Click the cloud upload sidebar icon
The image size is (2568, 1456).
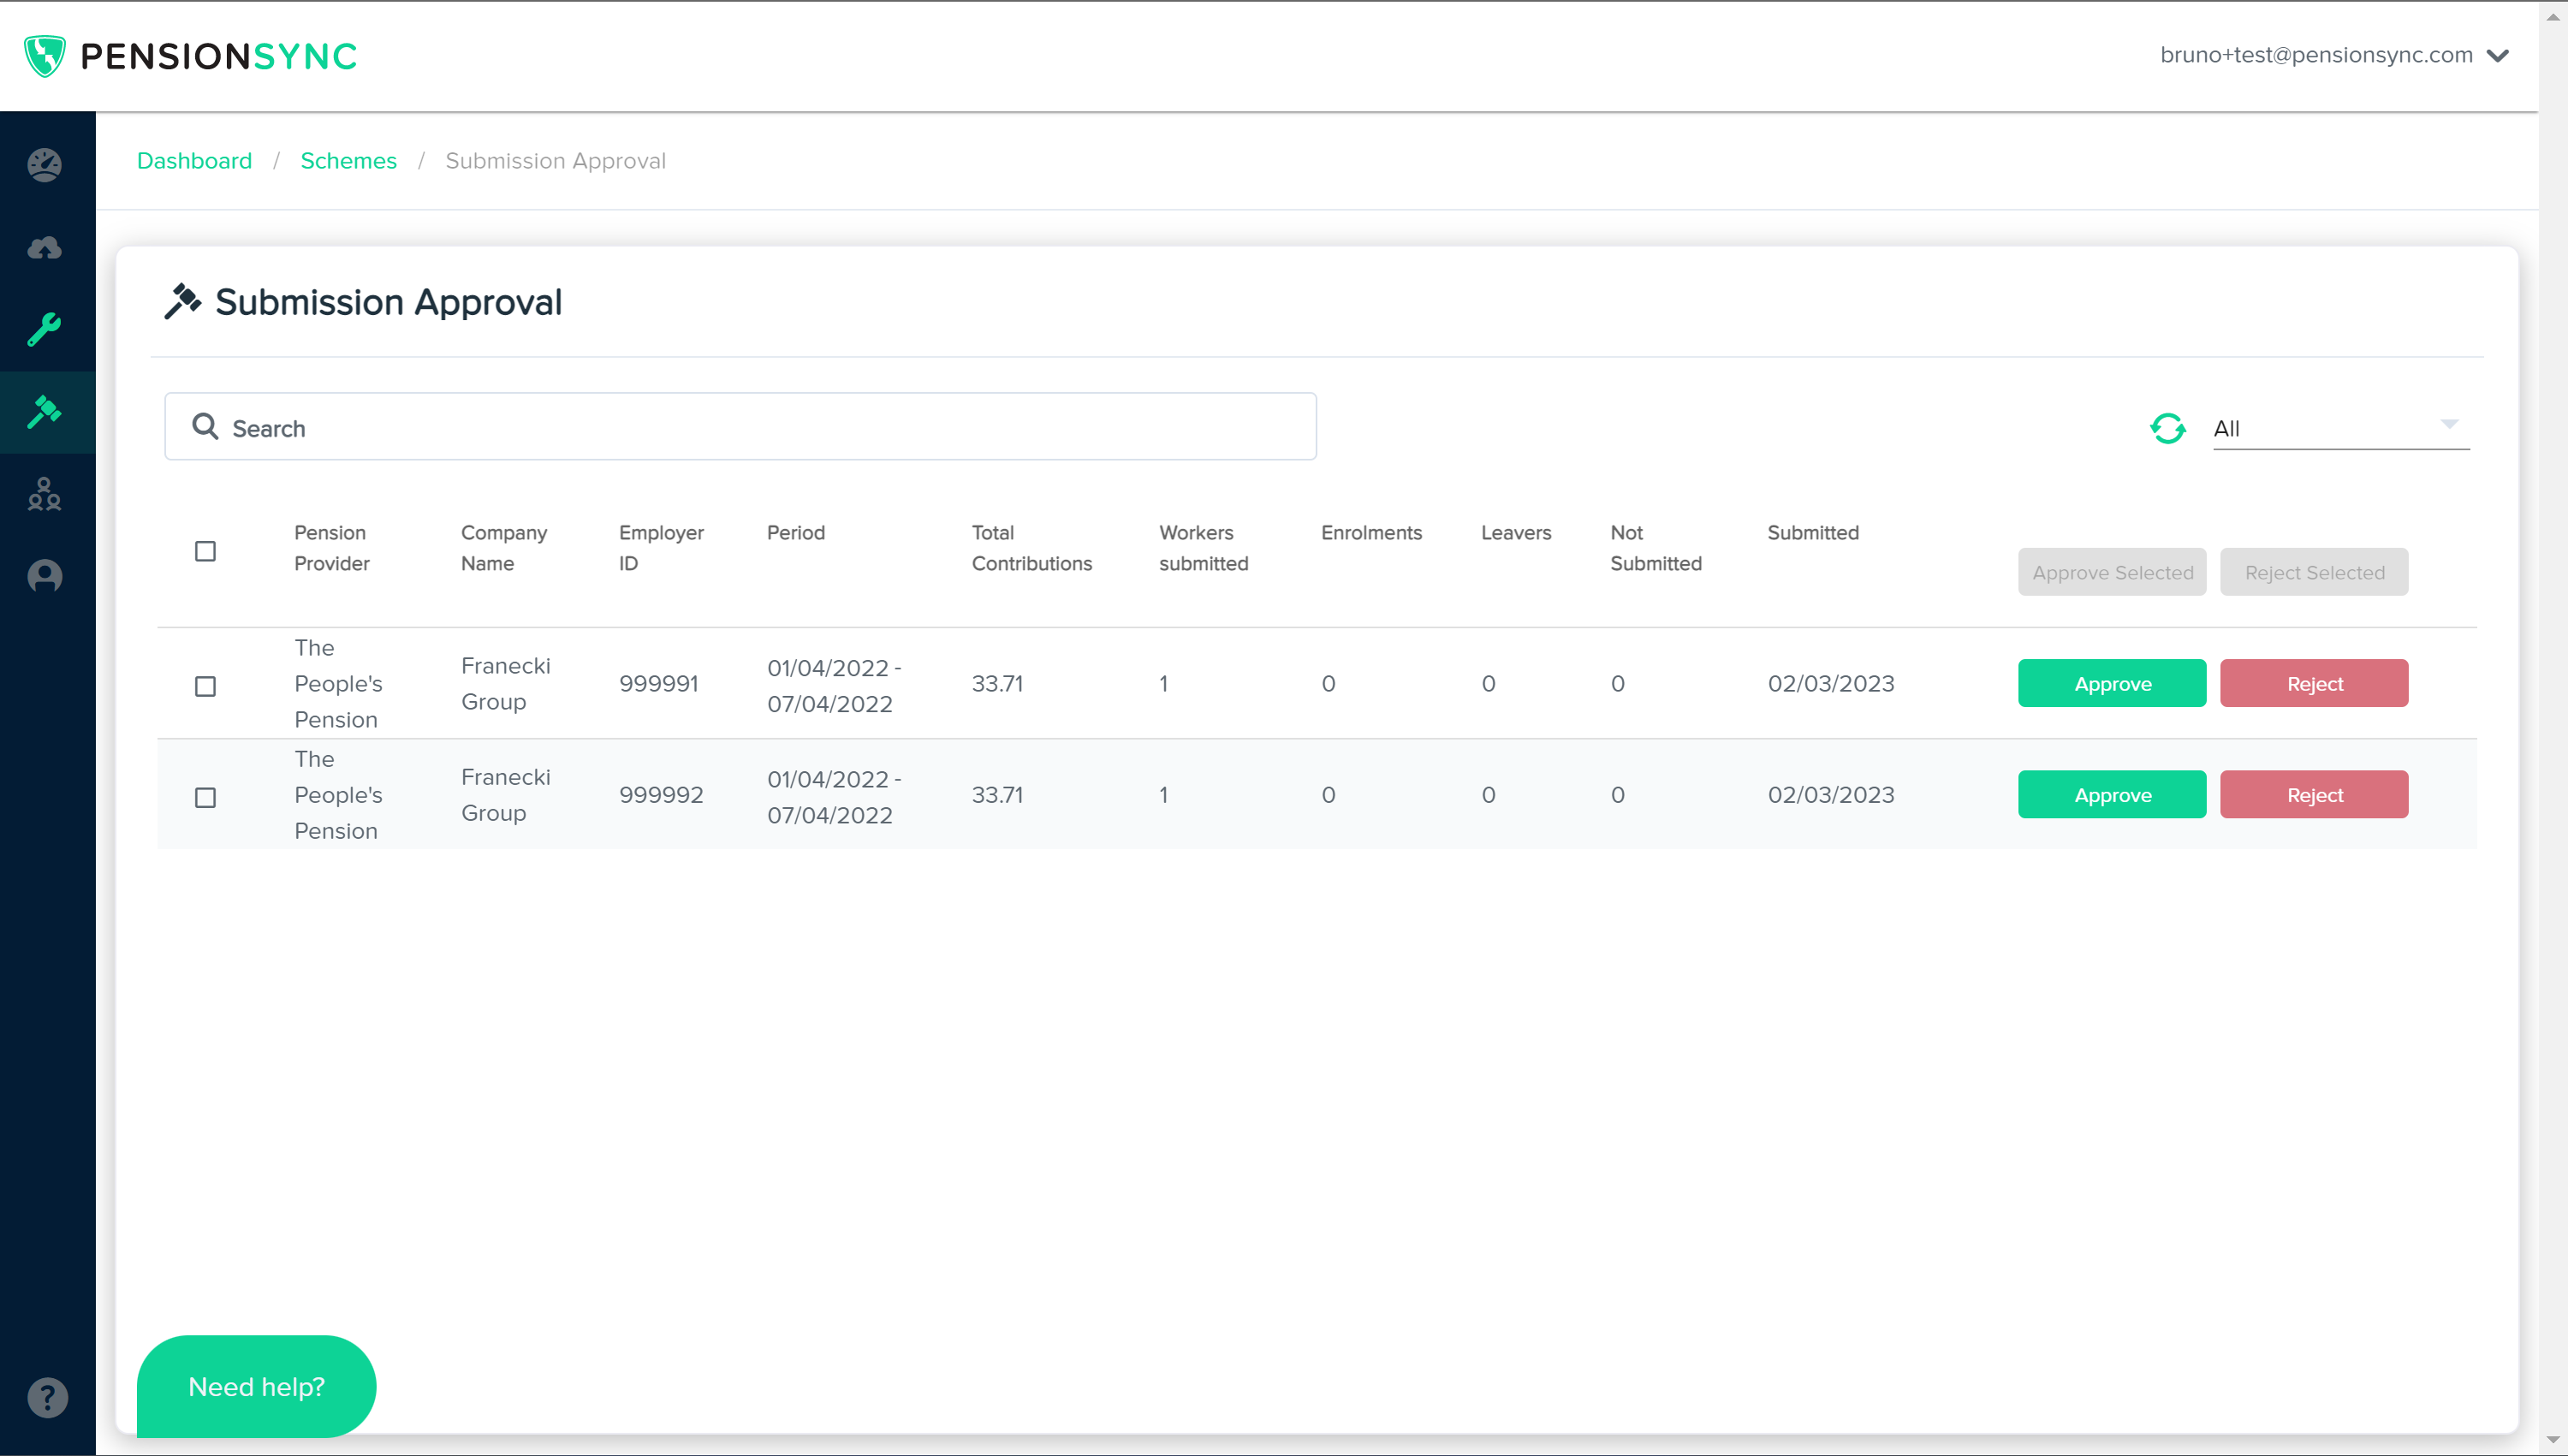pyautogui.click(x=45, y=247)
